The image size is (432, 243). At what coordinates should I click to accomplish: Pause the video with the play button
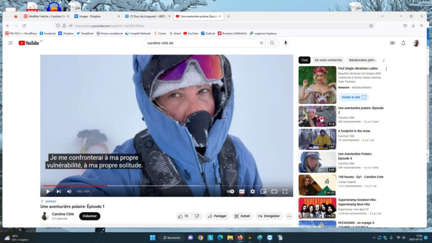(48, 191)
